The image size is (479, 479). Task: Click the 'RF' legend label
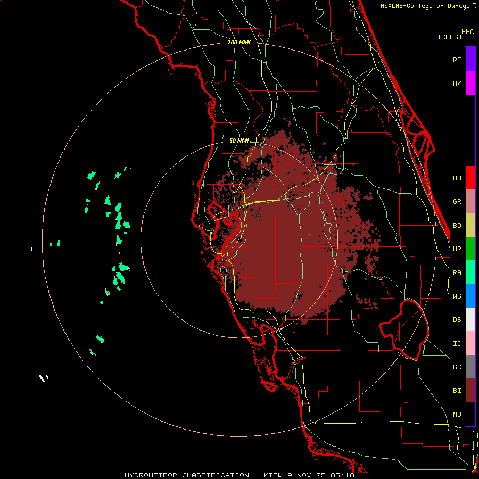point(457,60)
